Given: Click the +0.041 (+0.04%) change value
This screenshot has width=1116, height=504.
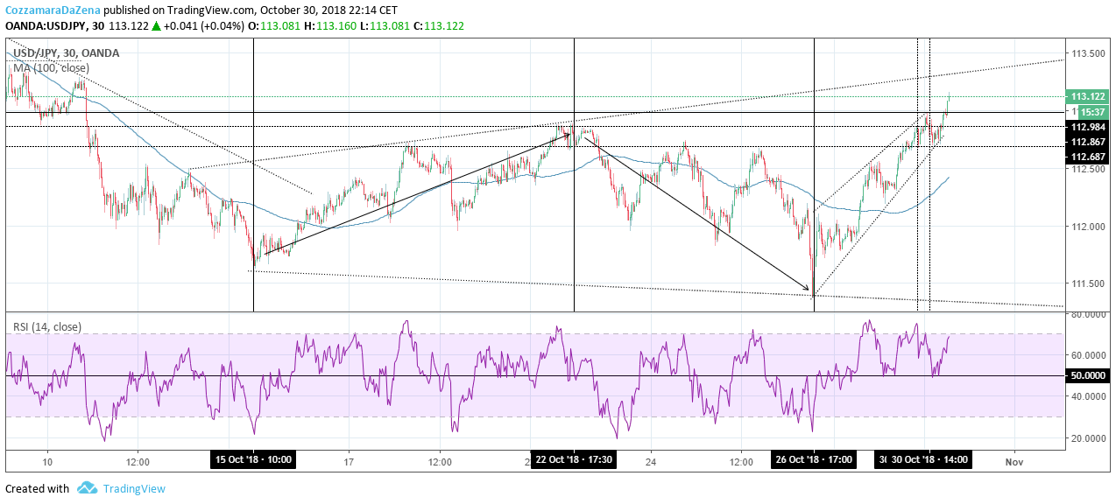Looking at the screenshot, I should (205, 26).
